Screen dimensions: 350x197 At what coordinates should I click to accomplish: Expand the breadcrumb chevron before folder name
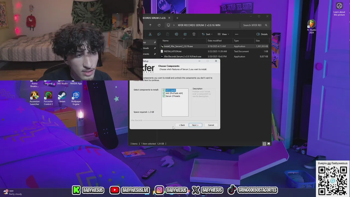[x=174, y=25]
